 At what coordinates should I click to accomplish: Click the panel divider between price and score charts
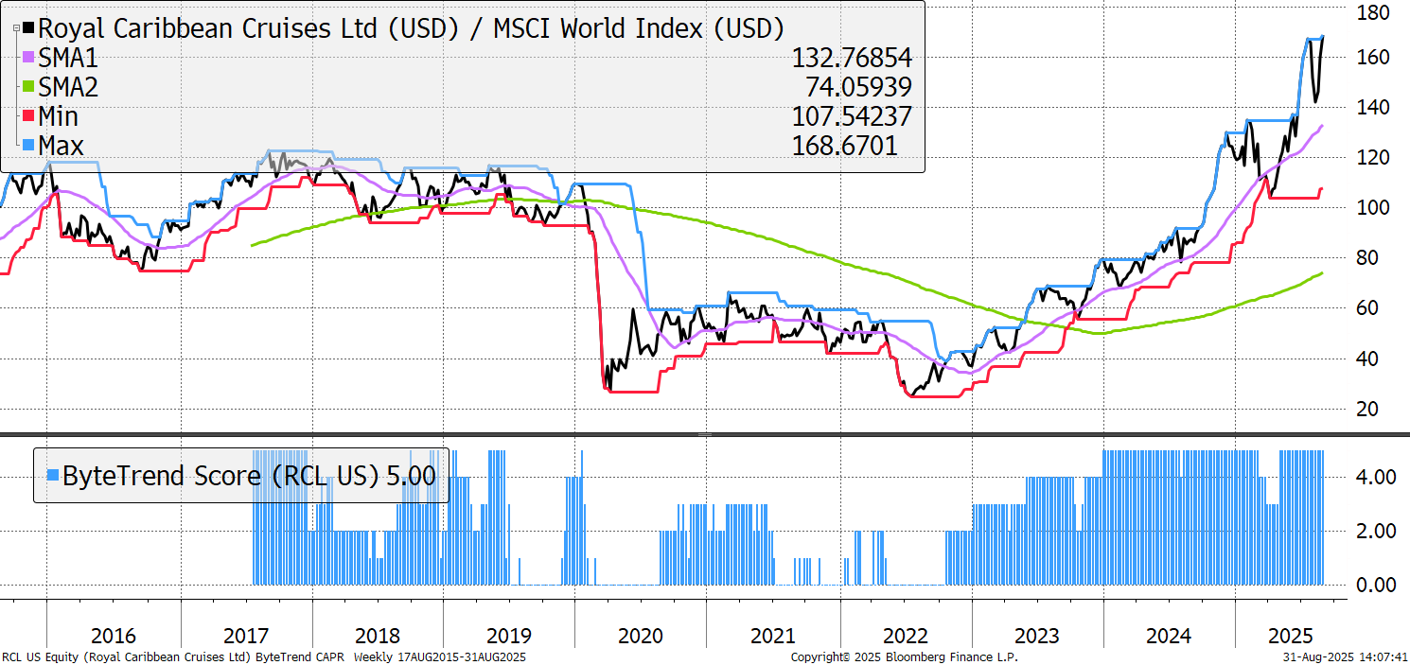pyautogui.click(x=705, y=435)
